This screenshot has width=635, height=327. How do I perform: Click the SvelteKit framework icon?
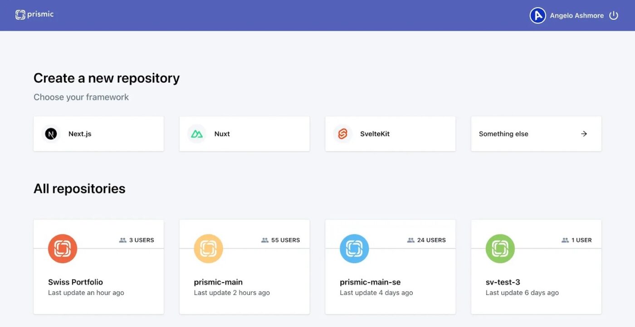click(x=342, y=134)
